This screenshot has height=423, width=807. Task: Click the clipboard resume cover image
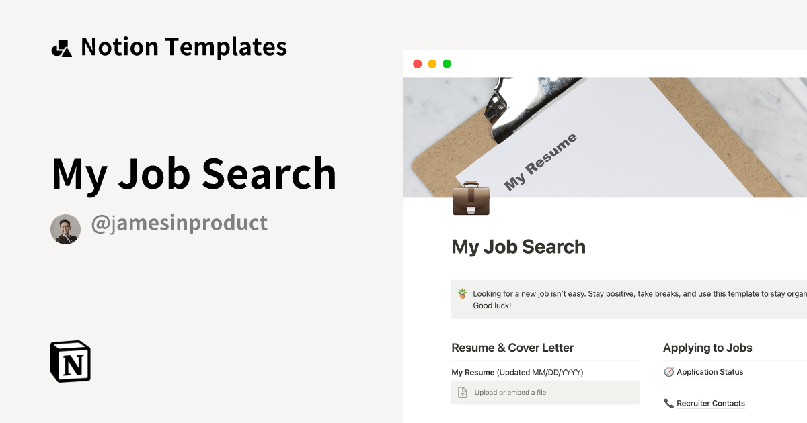point(605,138)
